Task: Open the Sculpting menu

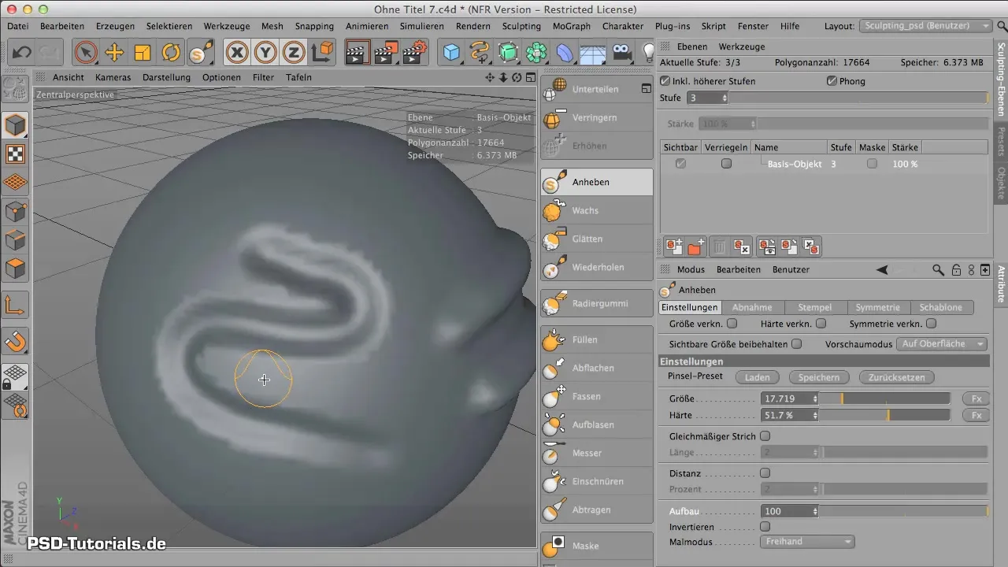Action: pyautogui.click(x=521, y=26)
